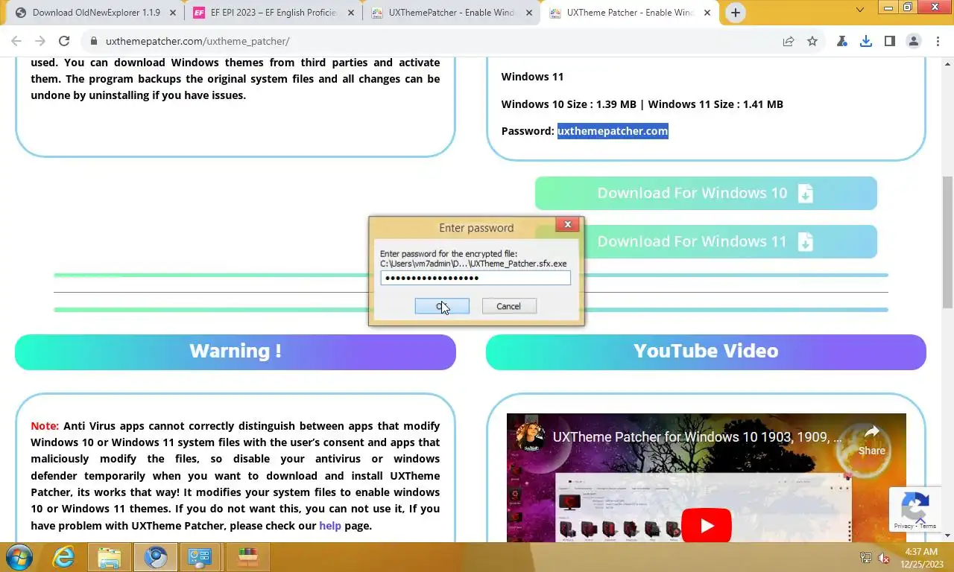
Task: Click the scrollbar down arrow
Action: pos(947,536)
